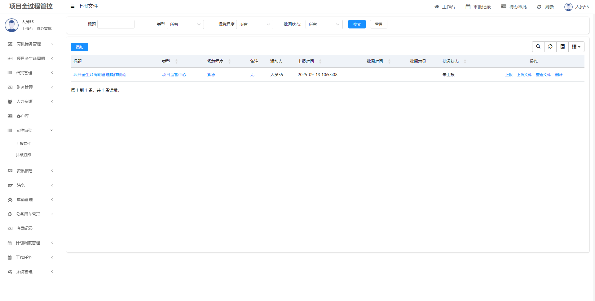The height and width of the screenshot is (301, 595).
Task: Click into the 标题 search input field
Action: coord(116,24)
